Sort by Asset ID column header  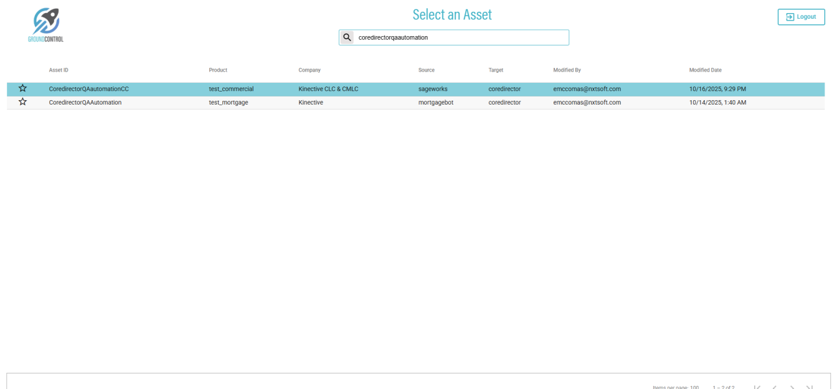[59, 70]
